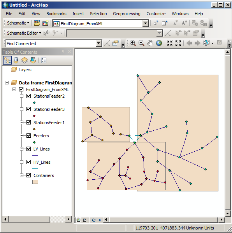
Task: Select the Select Features tool
Action: (206, 43)
